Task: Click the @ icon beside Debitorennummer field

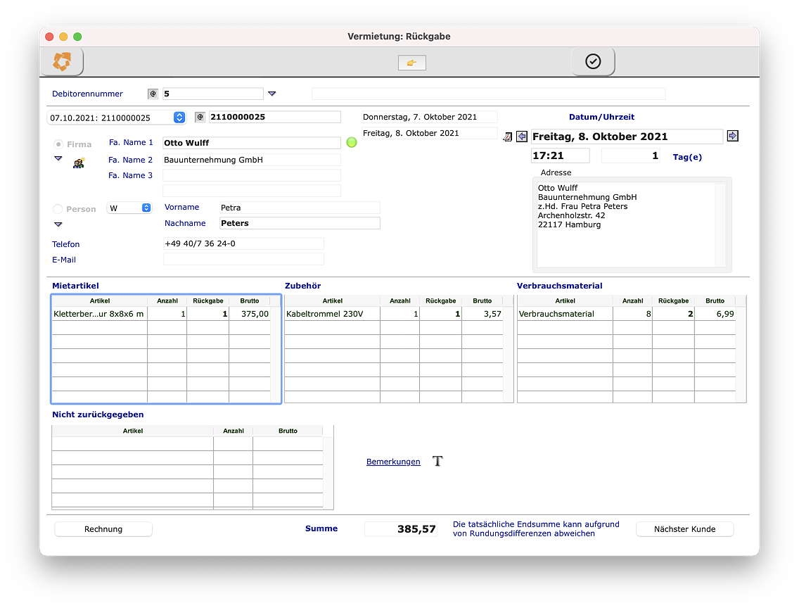Action: pos(153,94)
